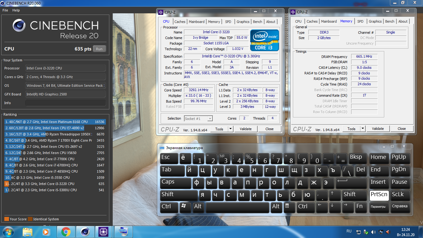This screenshot has width=423, height=238.
Task: Select the Core i5-5300U ranking row
Action: 55,190
